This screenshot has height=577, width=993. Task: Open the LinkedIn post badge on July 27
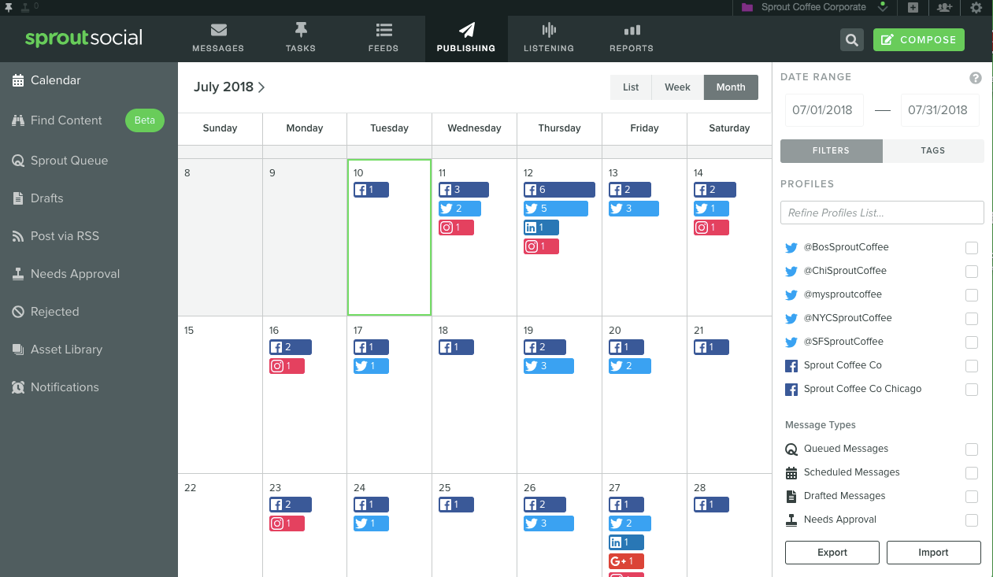click(x=626, y=542)
